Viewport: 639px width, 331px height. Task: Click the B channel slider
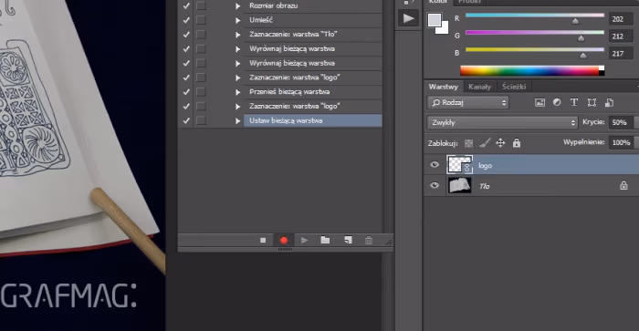click(535, 49)
